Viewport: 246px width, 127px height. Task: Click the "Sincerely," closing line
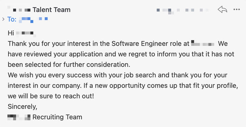pyautogui.click(x=23, y=107)
